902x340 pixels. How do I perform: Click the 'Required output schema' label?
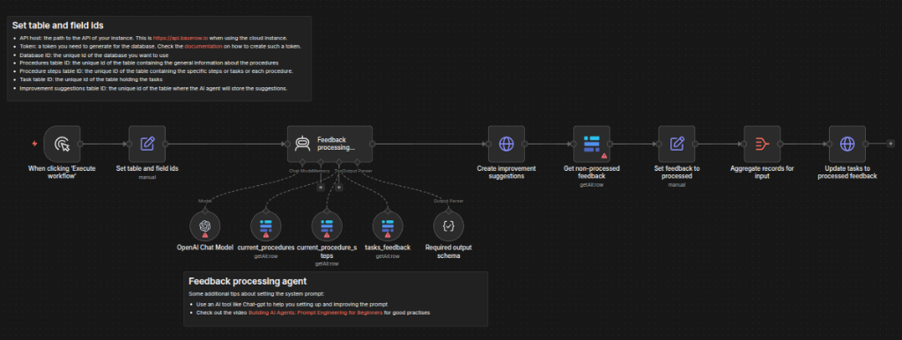[448, 251]
